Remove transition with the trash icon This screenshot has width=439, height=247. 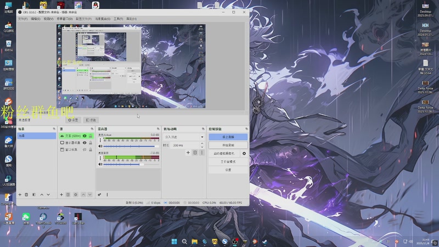pyautogui.click(x=195, y=153)
